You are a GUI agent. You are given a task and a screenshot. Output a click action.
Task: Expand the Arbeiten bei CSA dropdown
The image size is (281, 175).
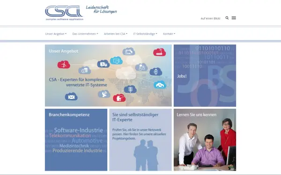[x=116, y=34]
